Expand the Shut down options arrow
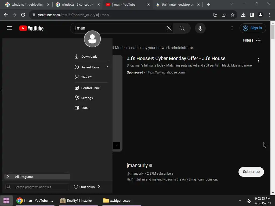The image size is (275, 206). coord(99,187)
